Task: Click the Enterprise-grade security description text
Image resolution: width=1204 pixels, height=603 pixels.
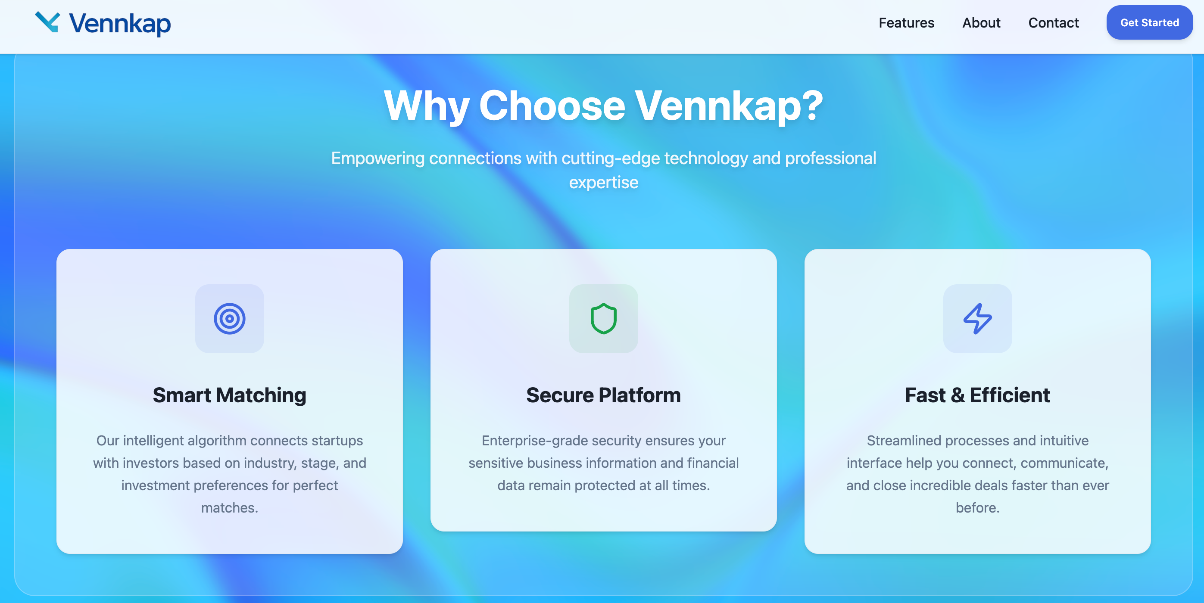Action: (x=603, y=463)
